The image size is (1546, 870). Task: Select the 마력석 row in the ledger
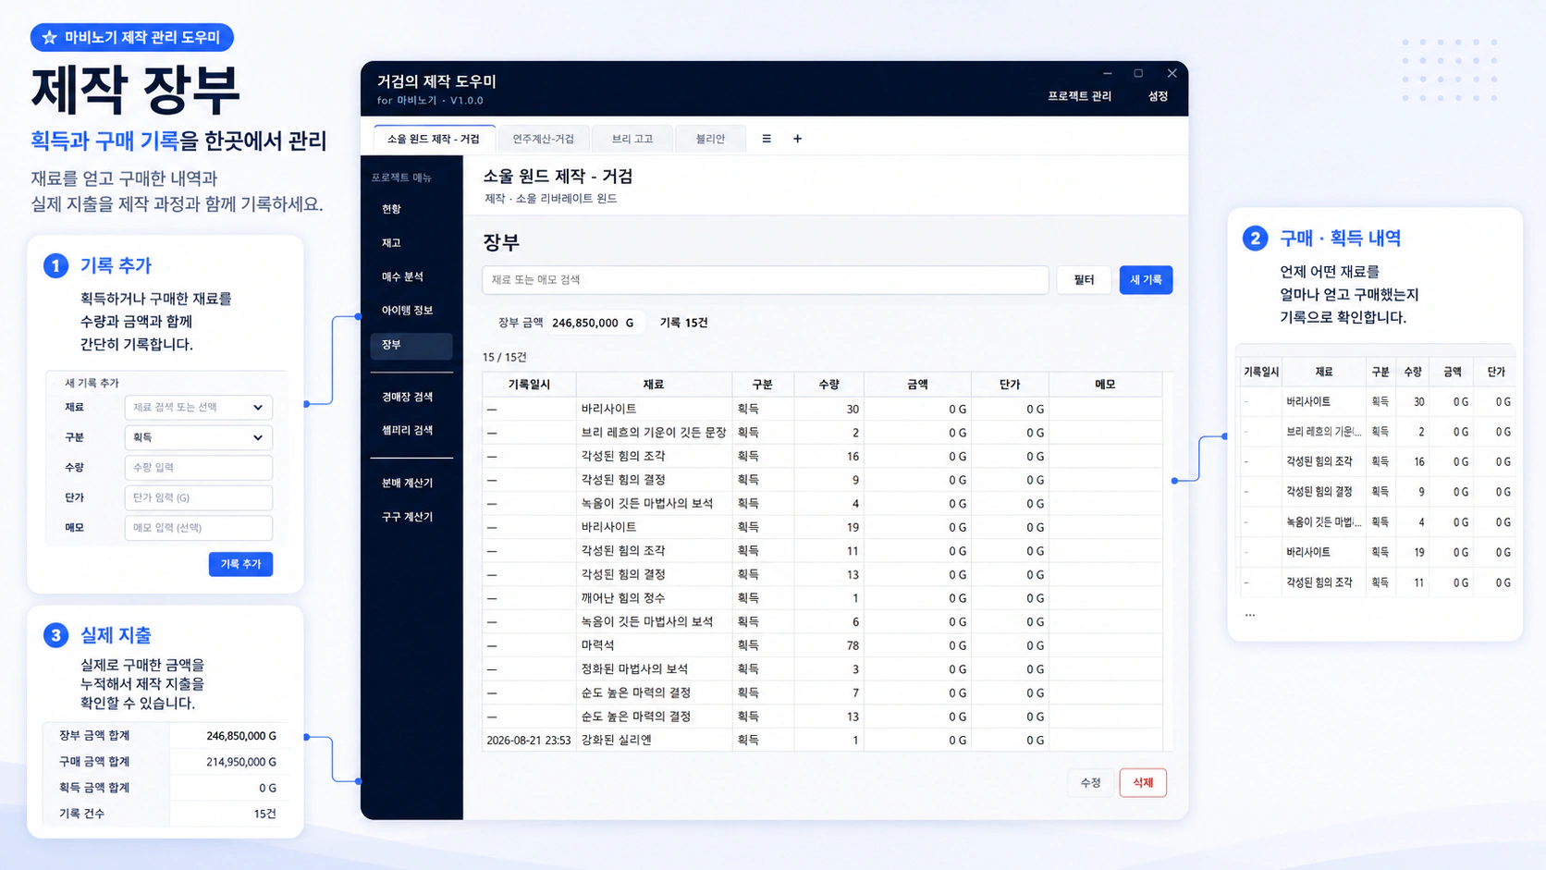click(x=822, y=645)
